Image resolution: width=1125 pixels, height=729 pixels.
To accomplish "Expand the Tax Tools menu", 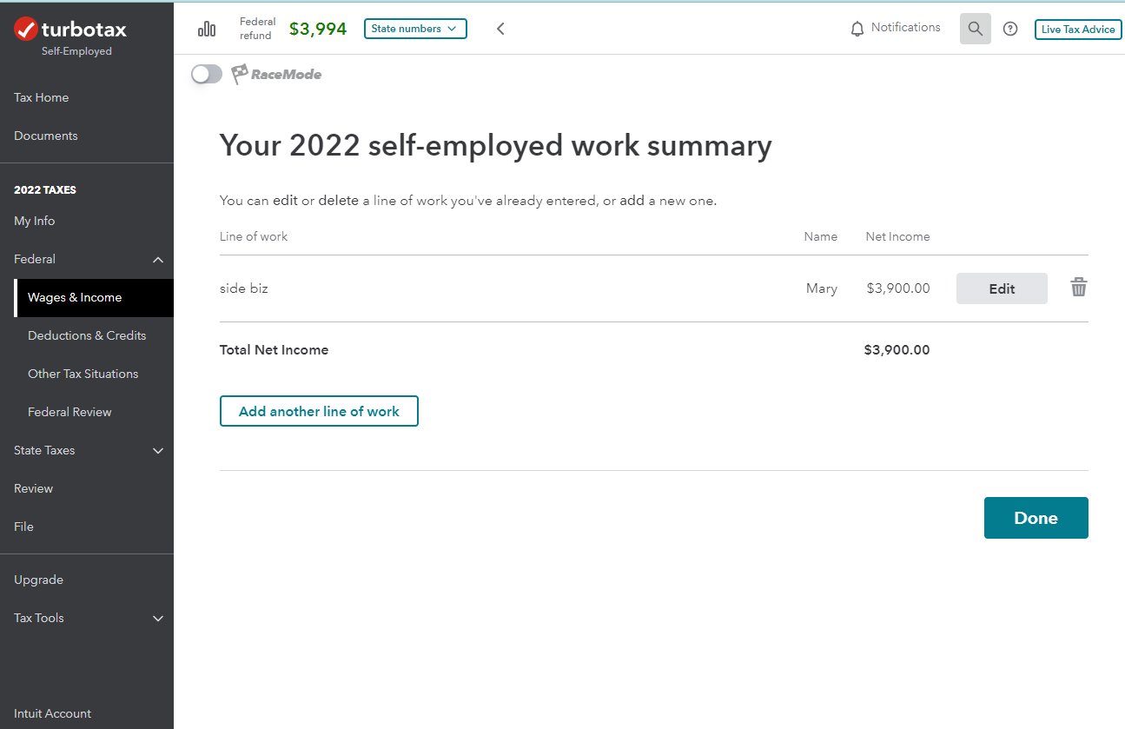I will (x=158, y=619).
